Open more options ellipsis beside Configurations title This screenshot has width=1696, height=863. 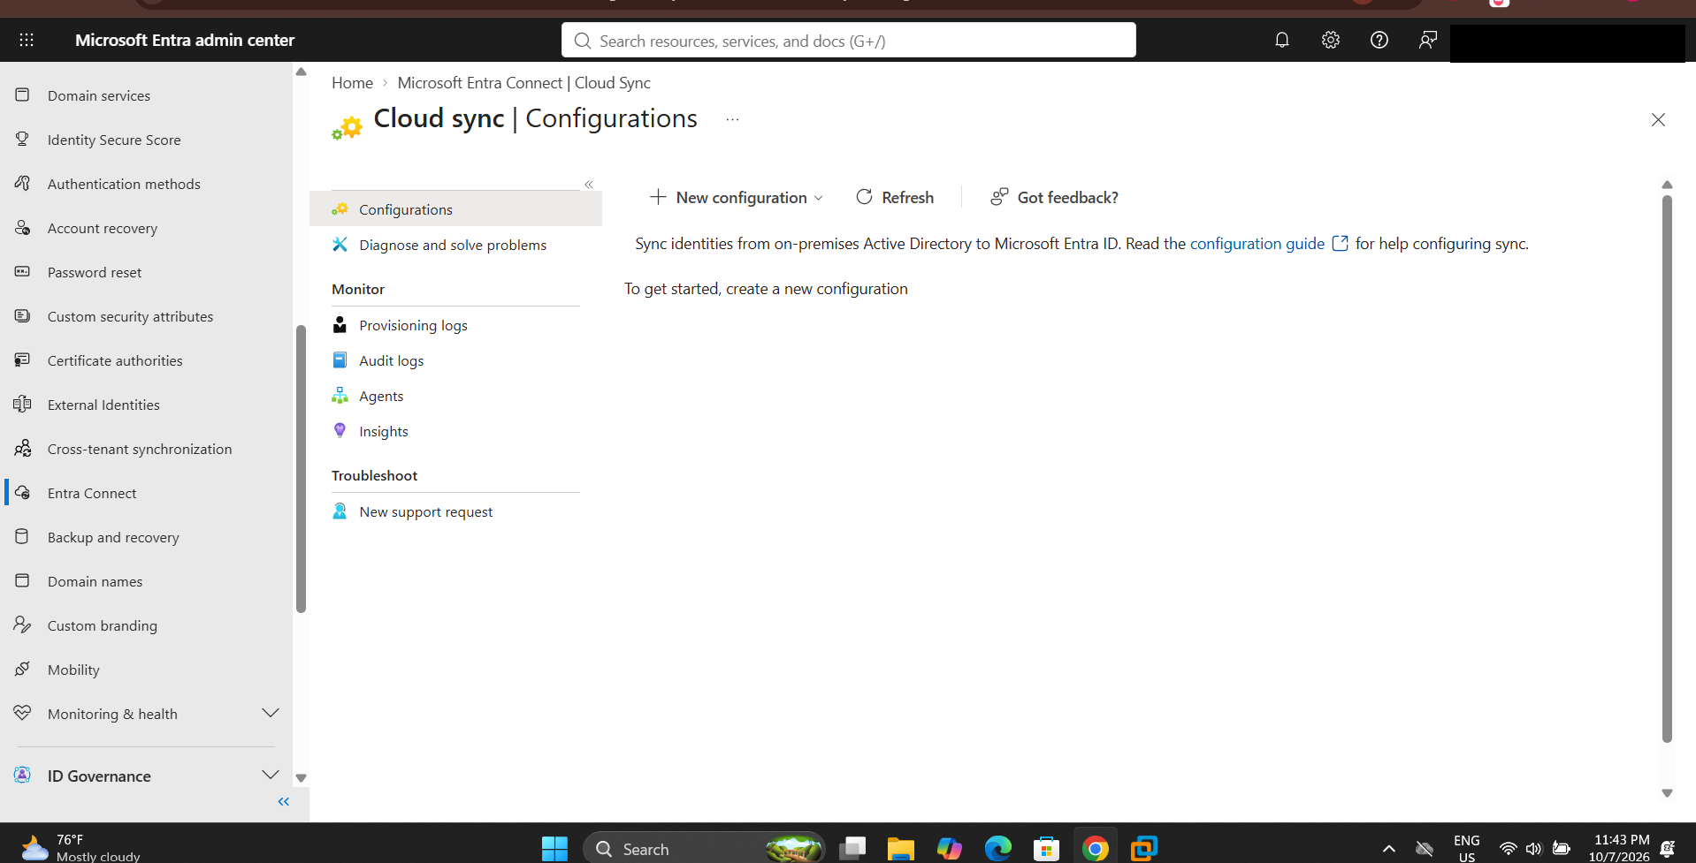click(x=732, y=119)
